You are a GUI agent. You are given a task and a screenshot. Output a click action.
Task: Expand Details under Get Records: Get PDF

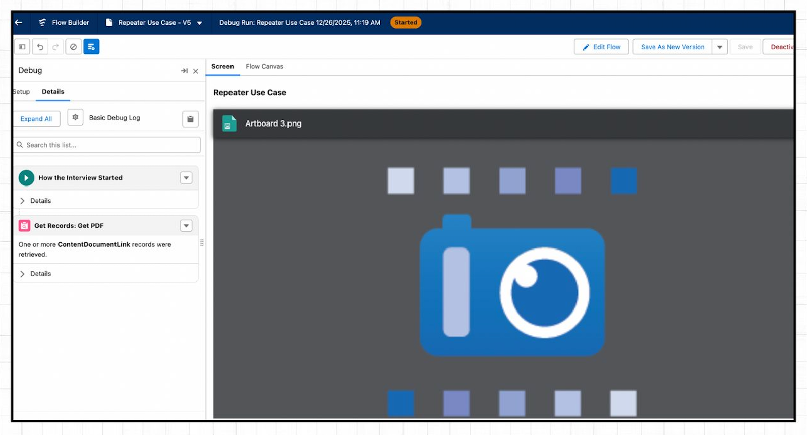click(23, 274)
